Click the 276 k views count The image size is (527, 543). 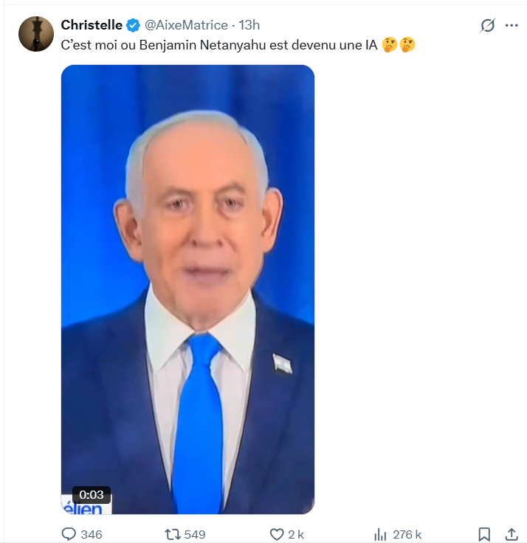[407, 534]
